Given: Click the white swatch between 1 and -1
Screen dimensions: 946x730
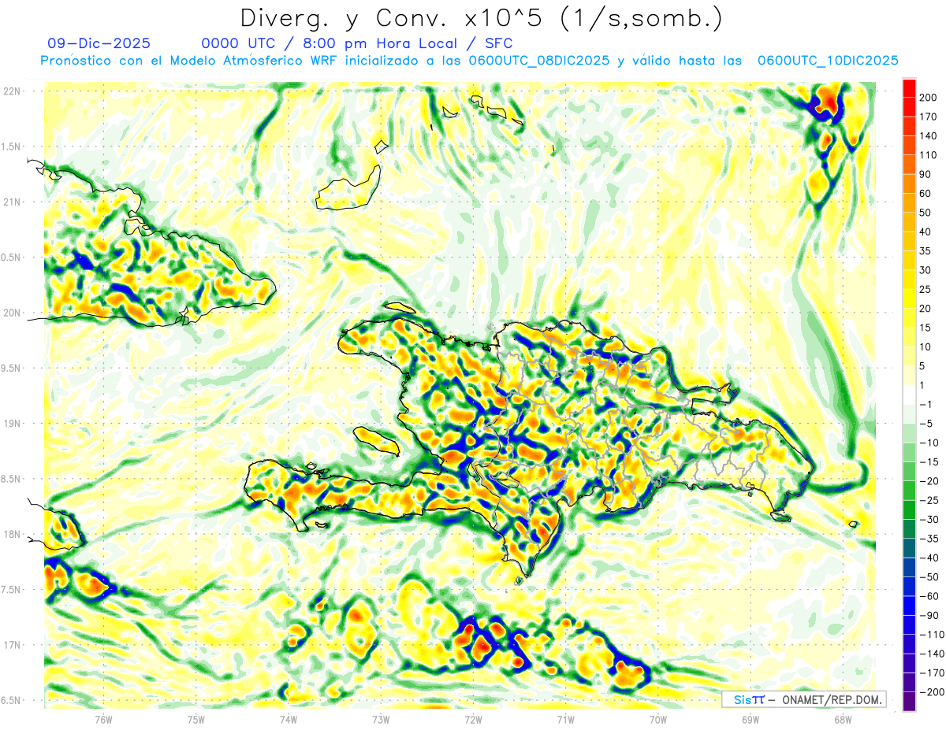Looking at the screenshot, I should pyautogui.click(x=909, y=395).
